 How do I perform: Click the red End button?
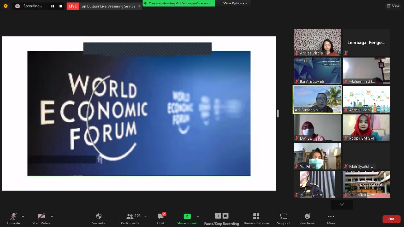pos(391,219)
